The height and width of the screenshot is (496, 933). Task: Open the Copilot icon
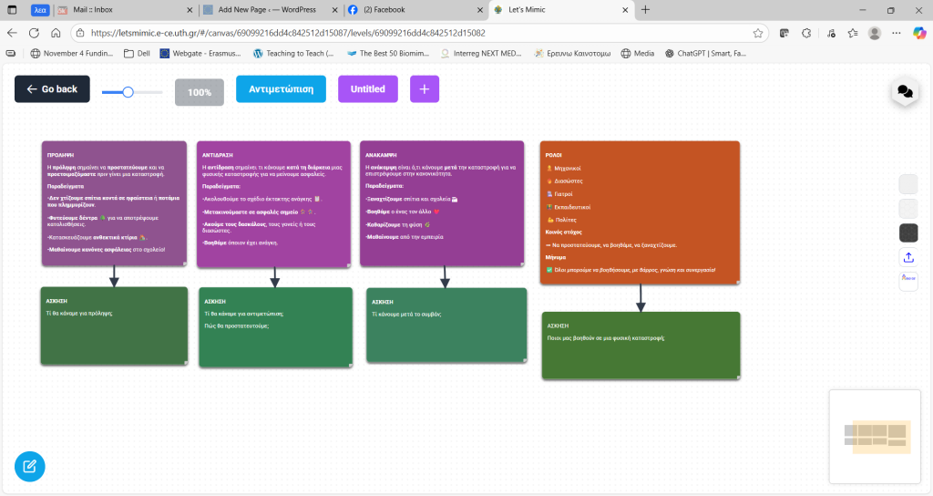tap(919, 34)
